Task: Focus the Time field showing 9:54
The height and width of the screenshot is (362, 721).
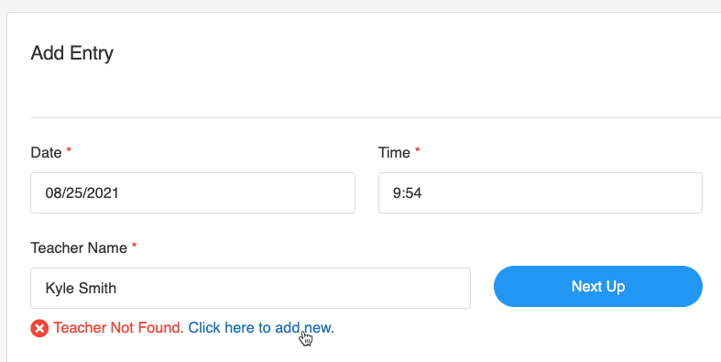Action: 541,192
